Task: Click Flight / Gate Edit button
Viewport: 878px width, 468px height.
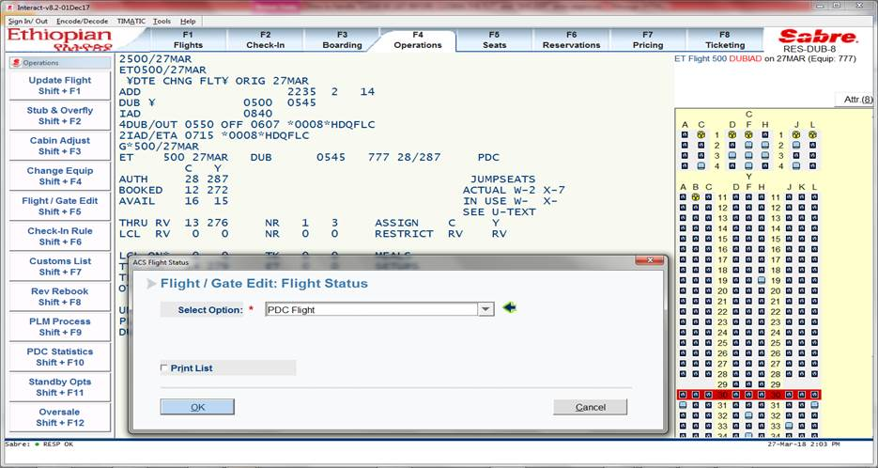Action: point(60,206)
